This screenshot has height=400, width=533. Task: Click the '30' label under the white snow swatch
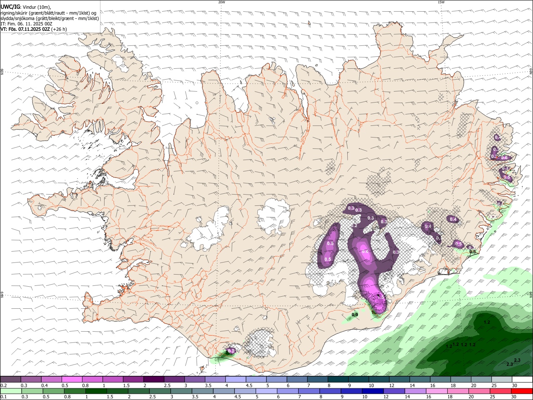point(515,385)
